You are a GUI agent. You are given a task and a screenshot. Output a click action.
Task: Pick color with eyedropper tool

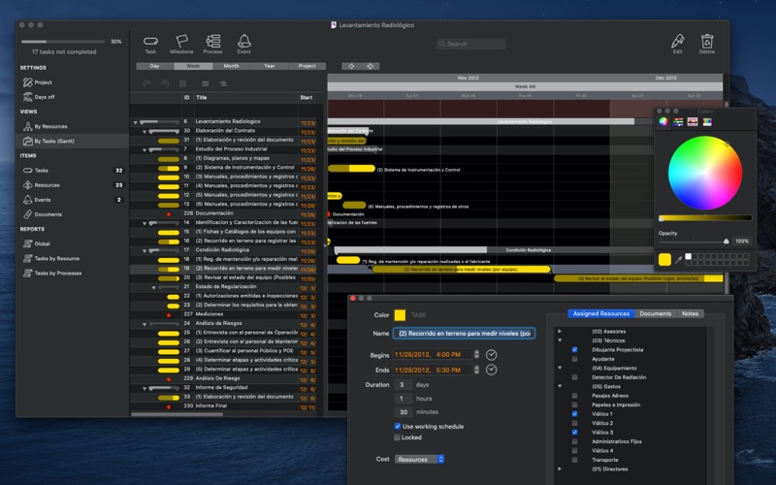678,259
